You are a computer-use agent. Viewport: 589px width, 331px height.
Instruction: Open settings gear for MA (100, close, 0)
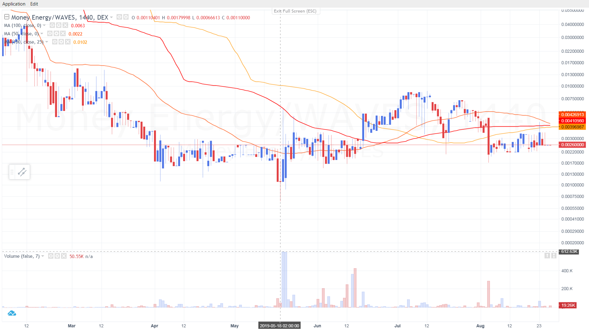point(59,25)
